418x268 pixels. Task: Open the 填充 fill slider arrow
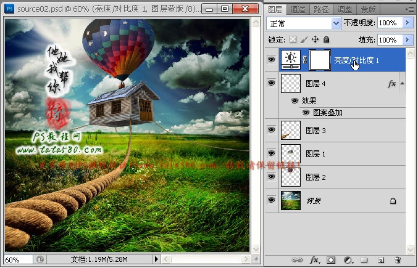(x=408, y=40)
